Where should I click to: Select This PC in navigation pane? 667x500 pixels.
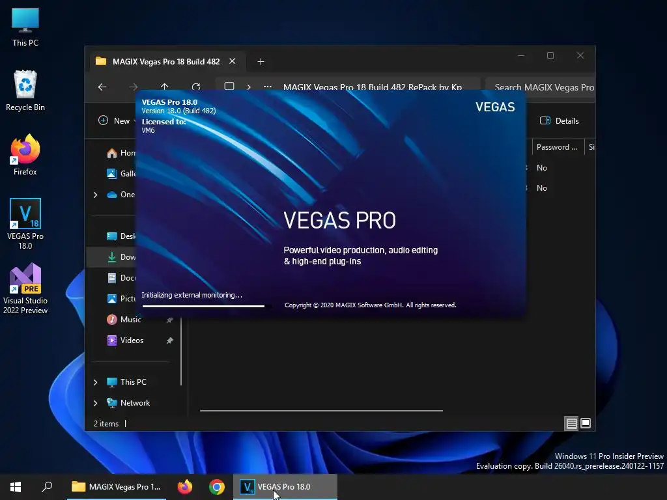(127, 382)
